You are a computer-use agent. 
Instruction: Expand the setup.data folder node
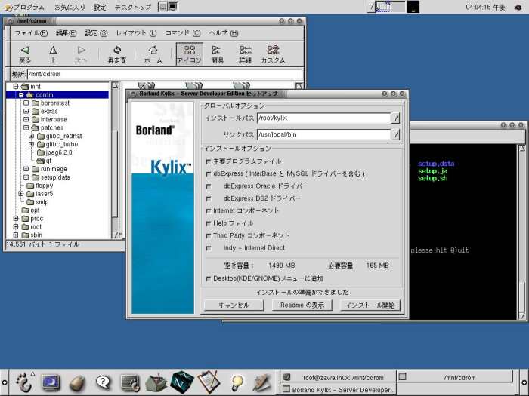(x=26, y=177)
